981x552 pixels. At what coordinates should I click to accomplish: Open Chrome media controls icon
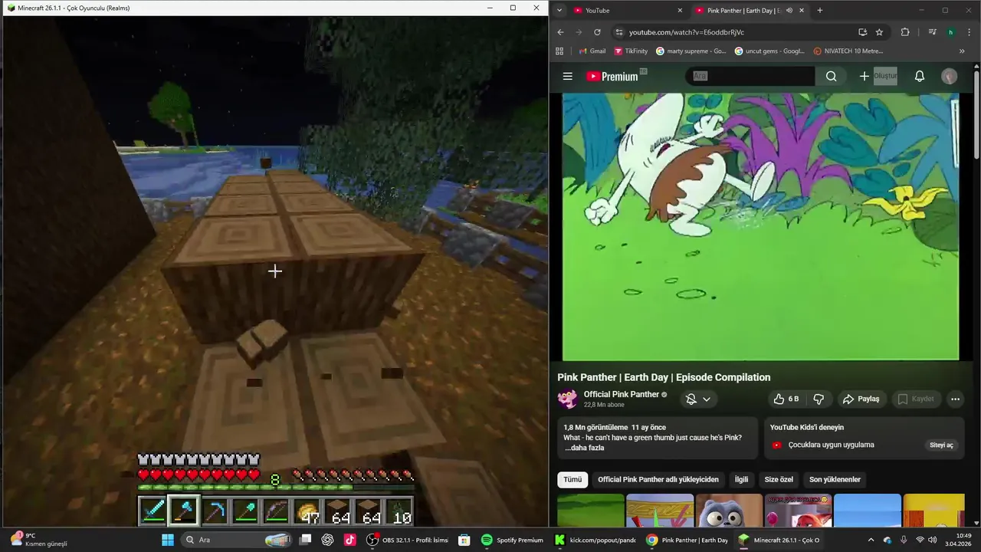(x=932, y=32)
